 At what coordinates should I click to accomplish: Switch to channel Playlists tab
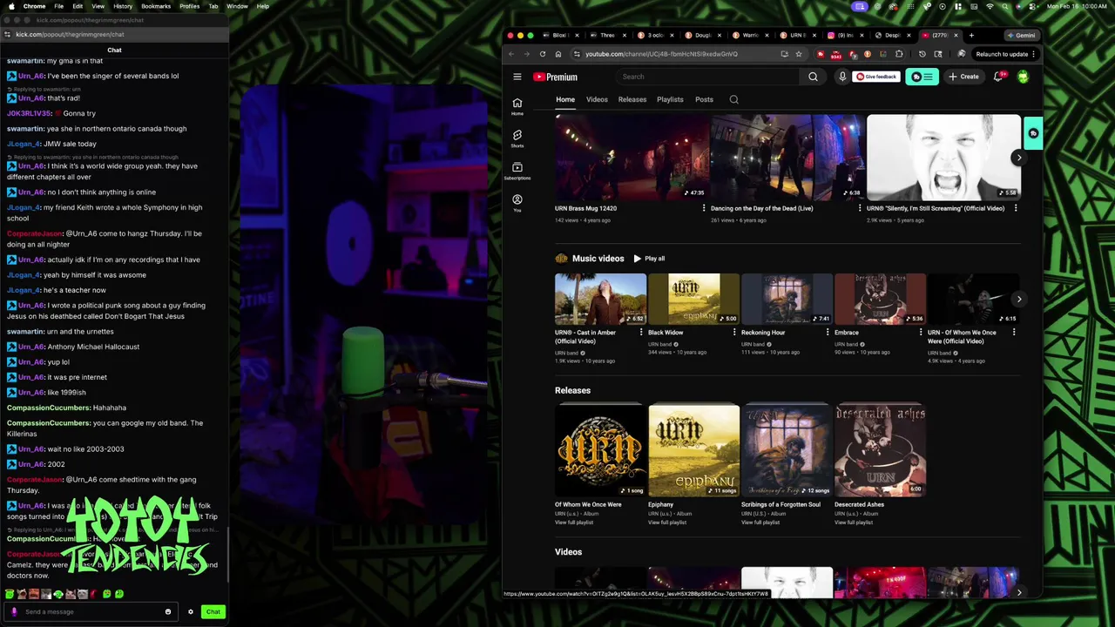[670, 99]
